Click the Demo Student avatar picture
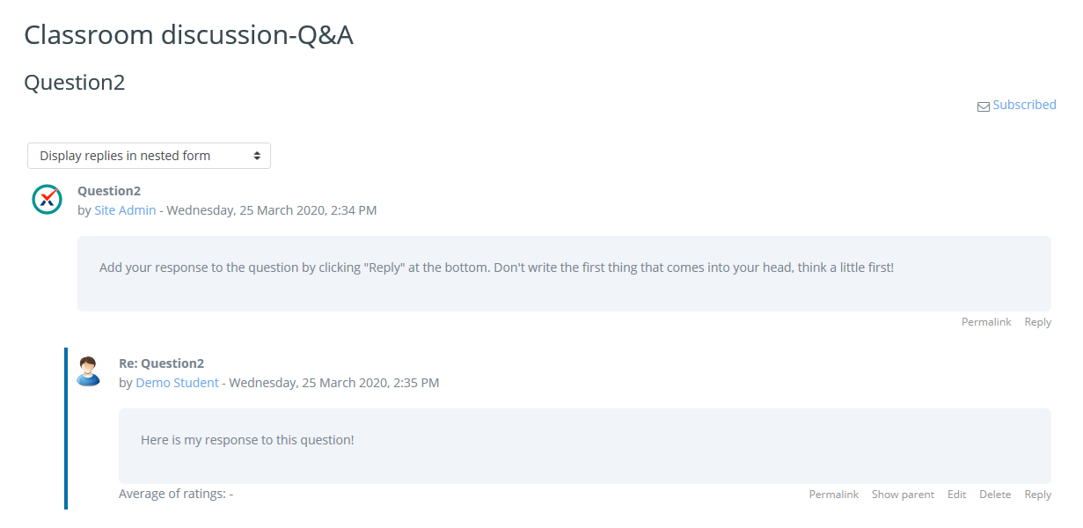 pos(88,371)
